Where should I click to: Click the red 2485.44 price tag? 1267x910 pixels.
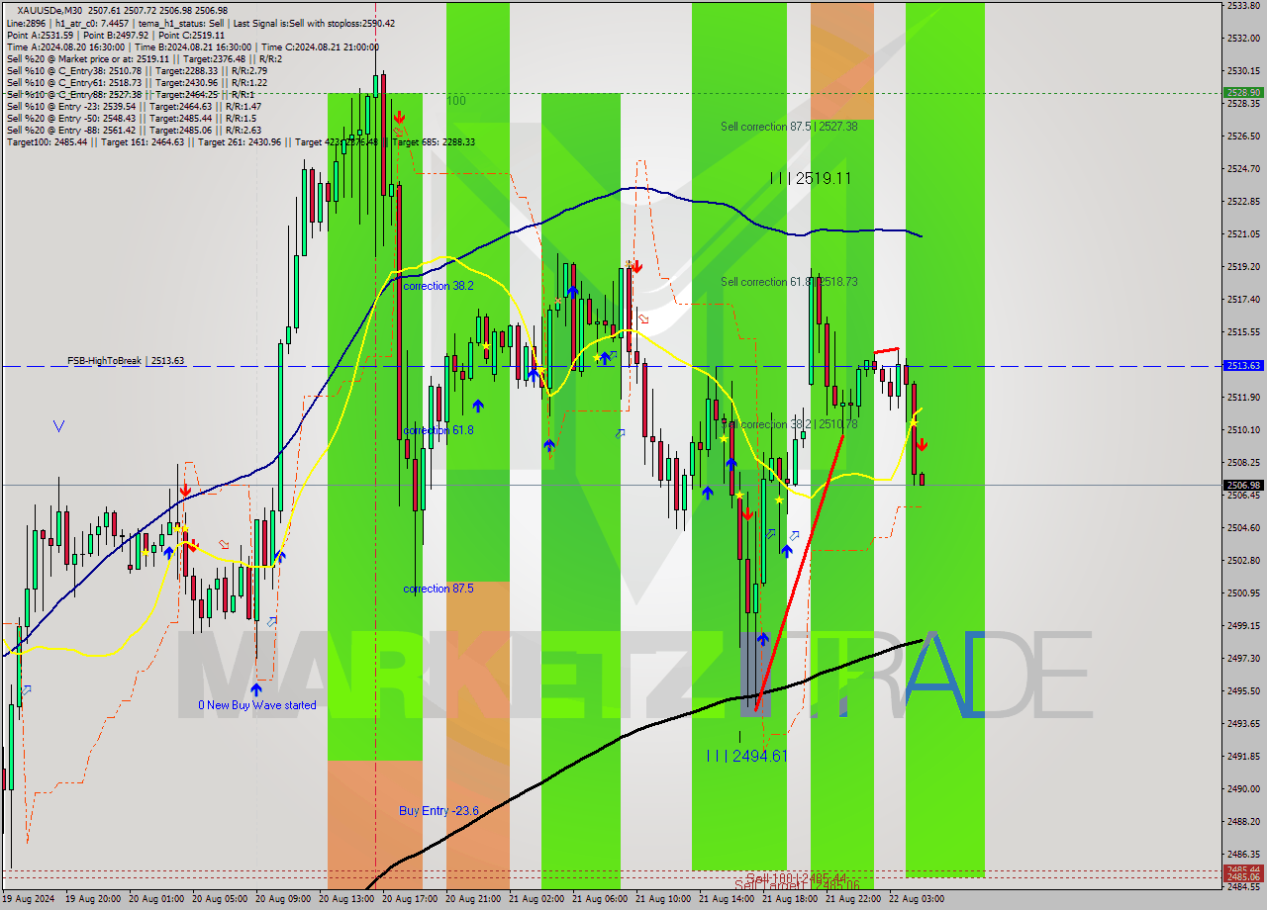(1243, 869)
